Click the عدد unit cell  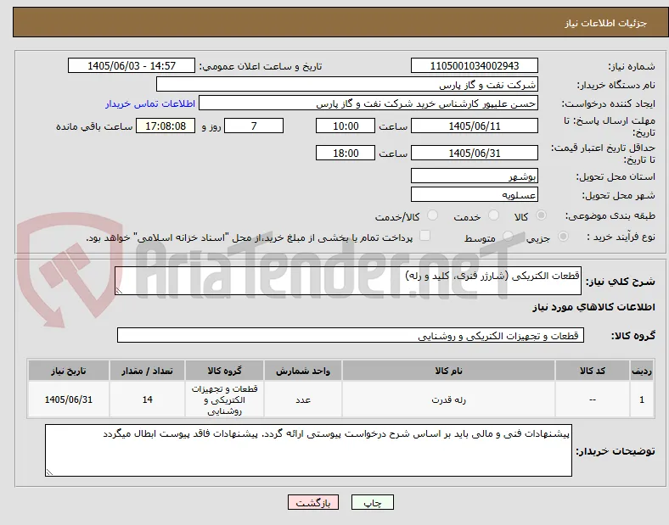303,399
